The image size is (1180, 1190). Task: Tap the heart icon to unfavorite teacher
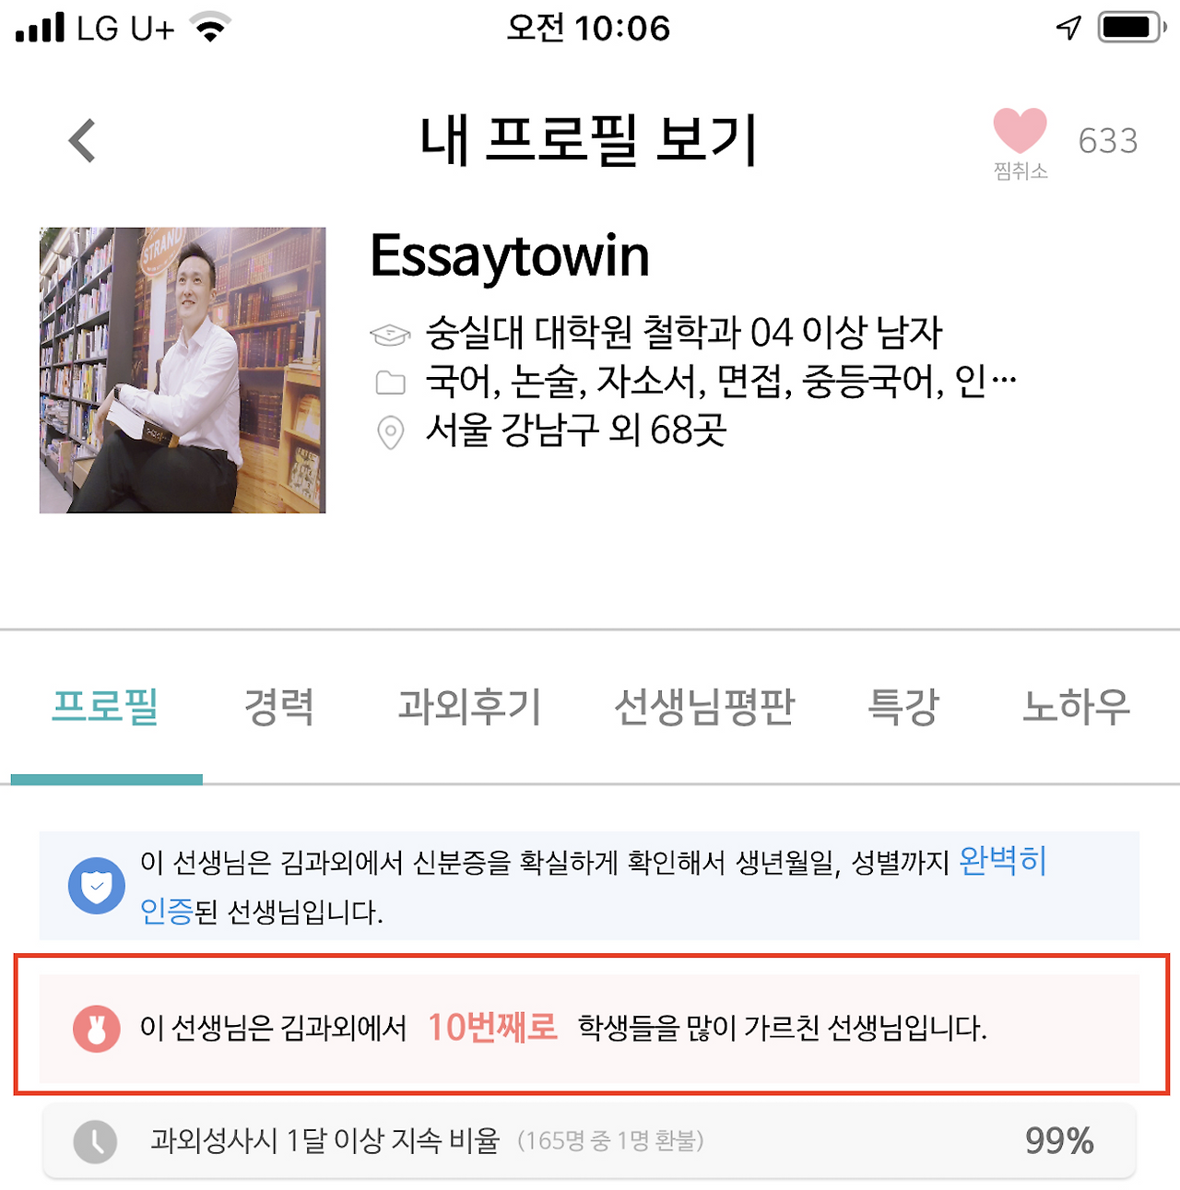coord(1019,129)
